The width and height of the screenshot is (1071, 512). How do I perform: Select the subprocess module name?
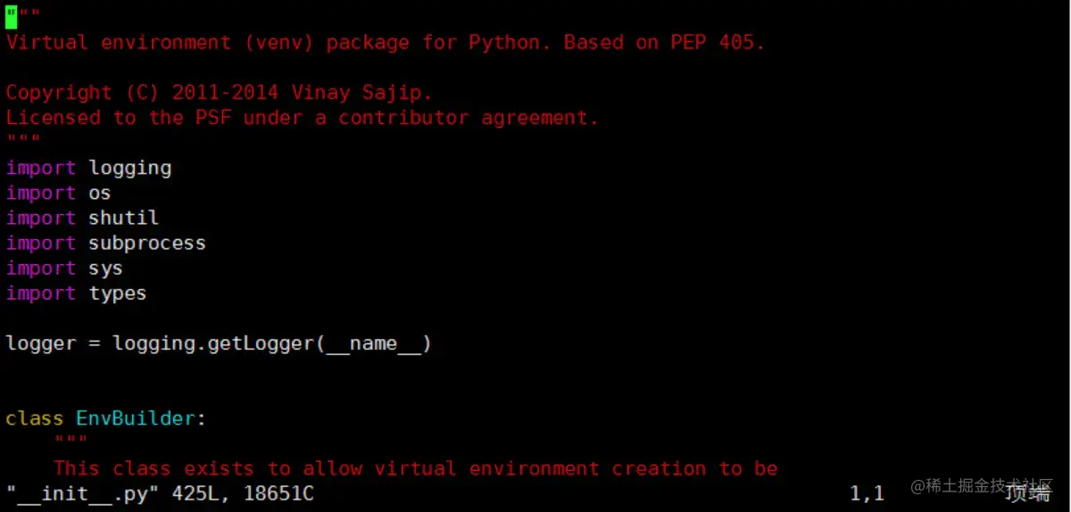[x=147, y=243]
